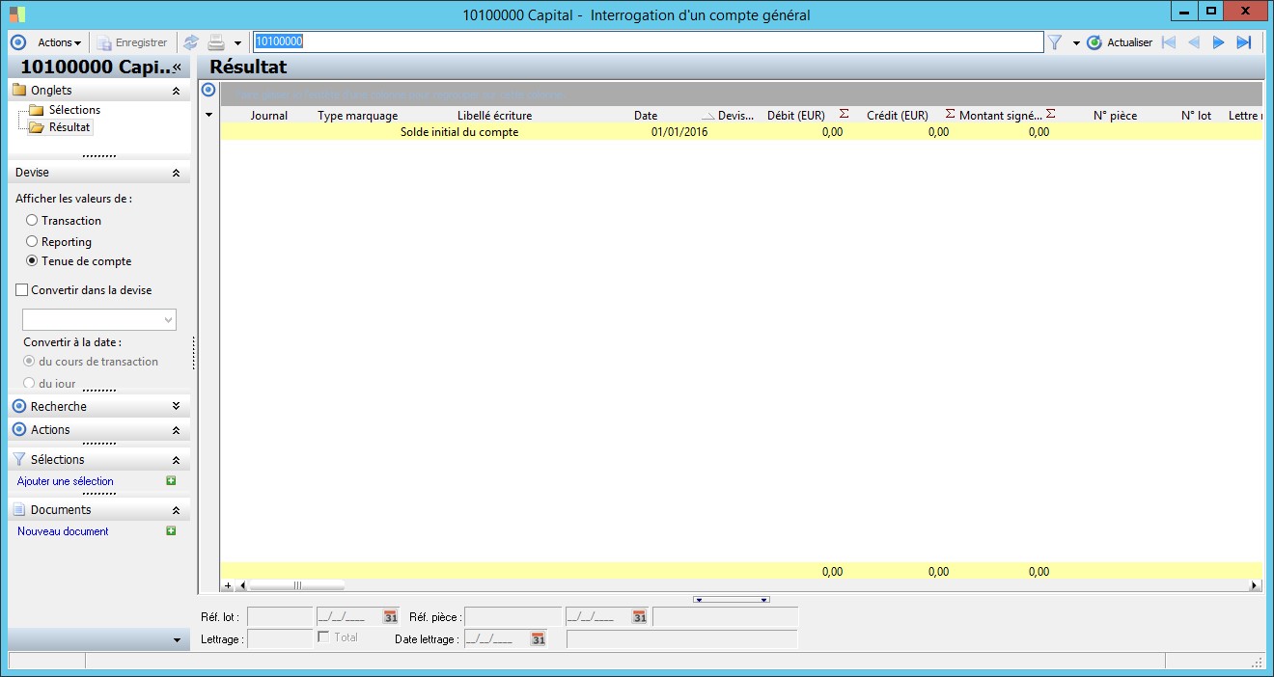Click the Ajouter une sélection link
This screenshot has height=677, width=1274.
pyautogui.click(x=66, y=481)
